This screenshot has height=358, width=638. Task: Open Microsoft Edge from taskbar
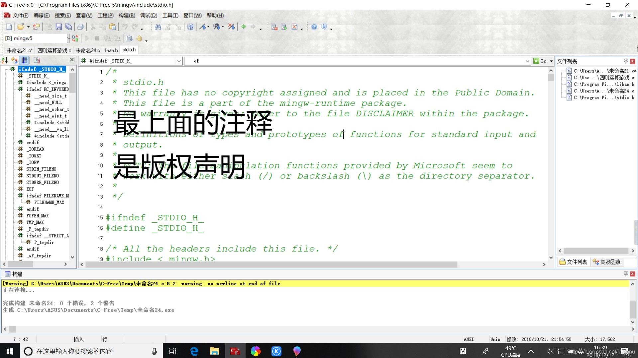point(194,351)
